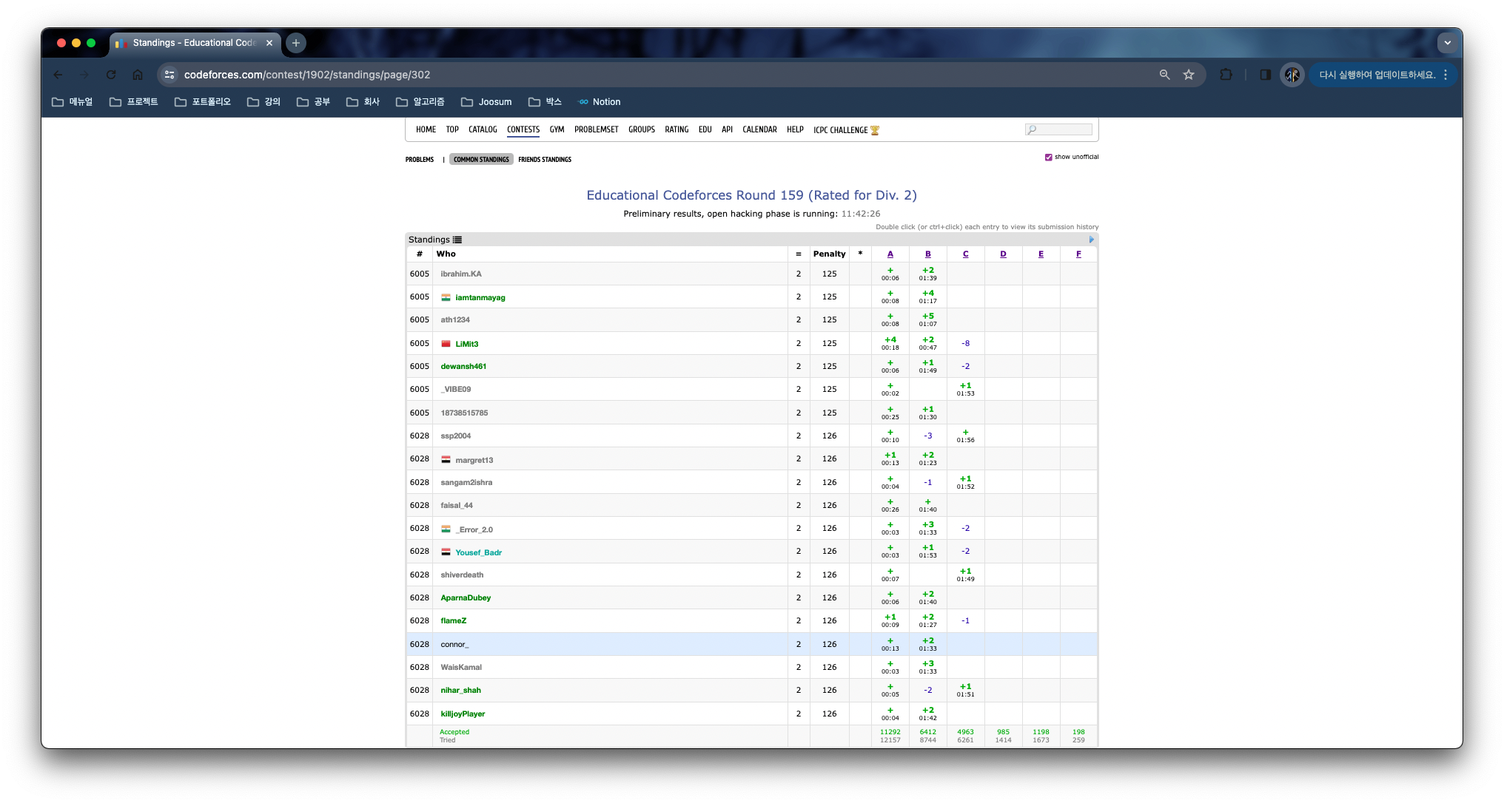Bookmark this page with the star icon
1504x803 pixels.
(x=1189, y=75)
